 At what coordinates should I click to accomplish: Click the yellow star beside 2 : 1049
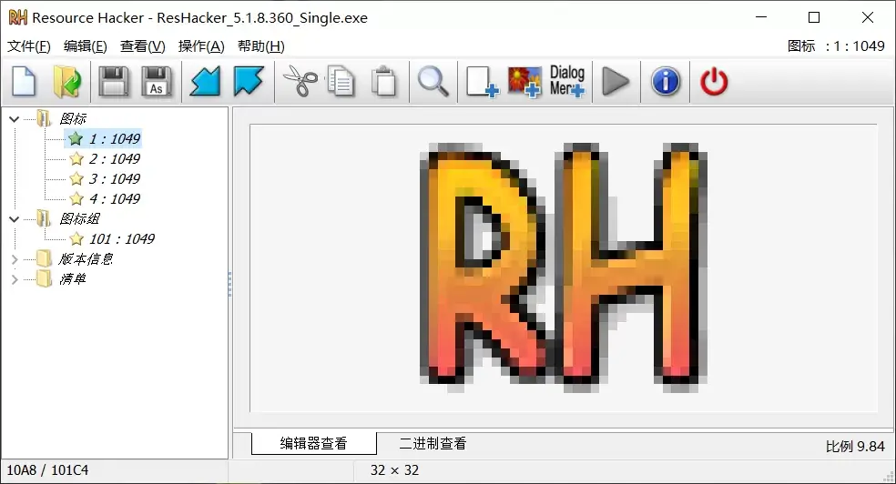(76, 158)
